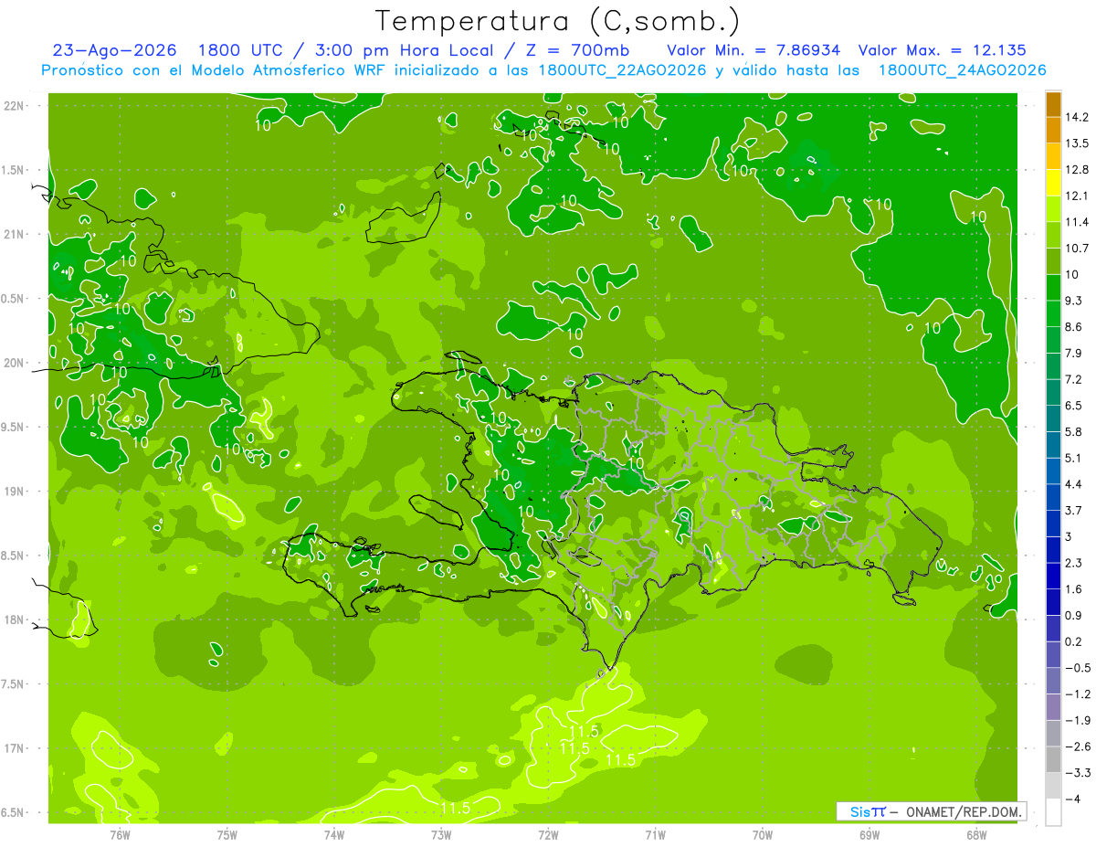Viewport: 1096px width, 847px height.
Task: Click the '18N' latitude axis label
Action: pos(15,620)
